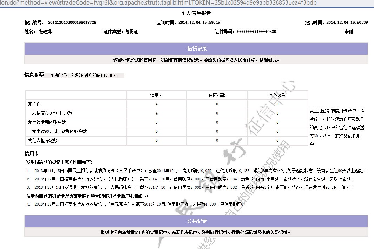Click the 住房贷款 column header
This screenshot has width=374, height=249.
coord(217,95)
